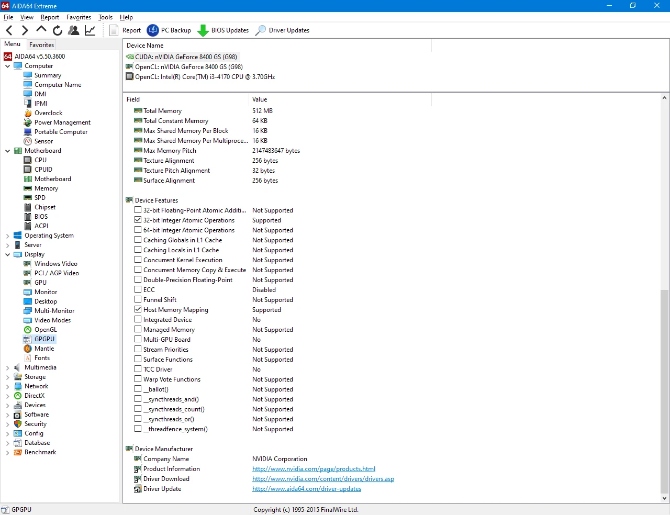Viewport: 670px width, 515px height.
Task: Select OpenCL Intel Core i3-4170 CPU device
Action: pyautogui.click(x=205, y=77)
